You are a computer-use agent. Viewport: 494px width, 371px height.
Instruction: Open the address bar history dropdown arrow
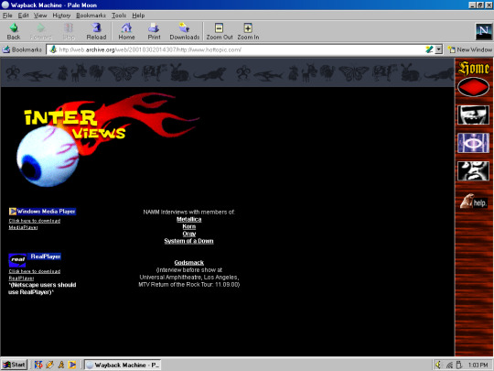pyautogui.click(x=438, y=49)
